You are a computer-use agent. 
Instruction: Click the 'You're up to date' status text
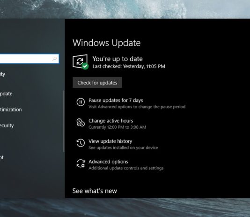pos(118,59)
